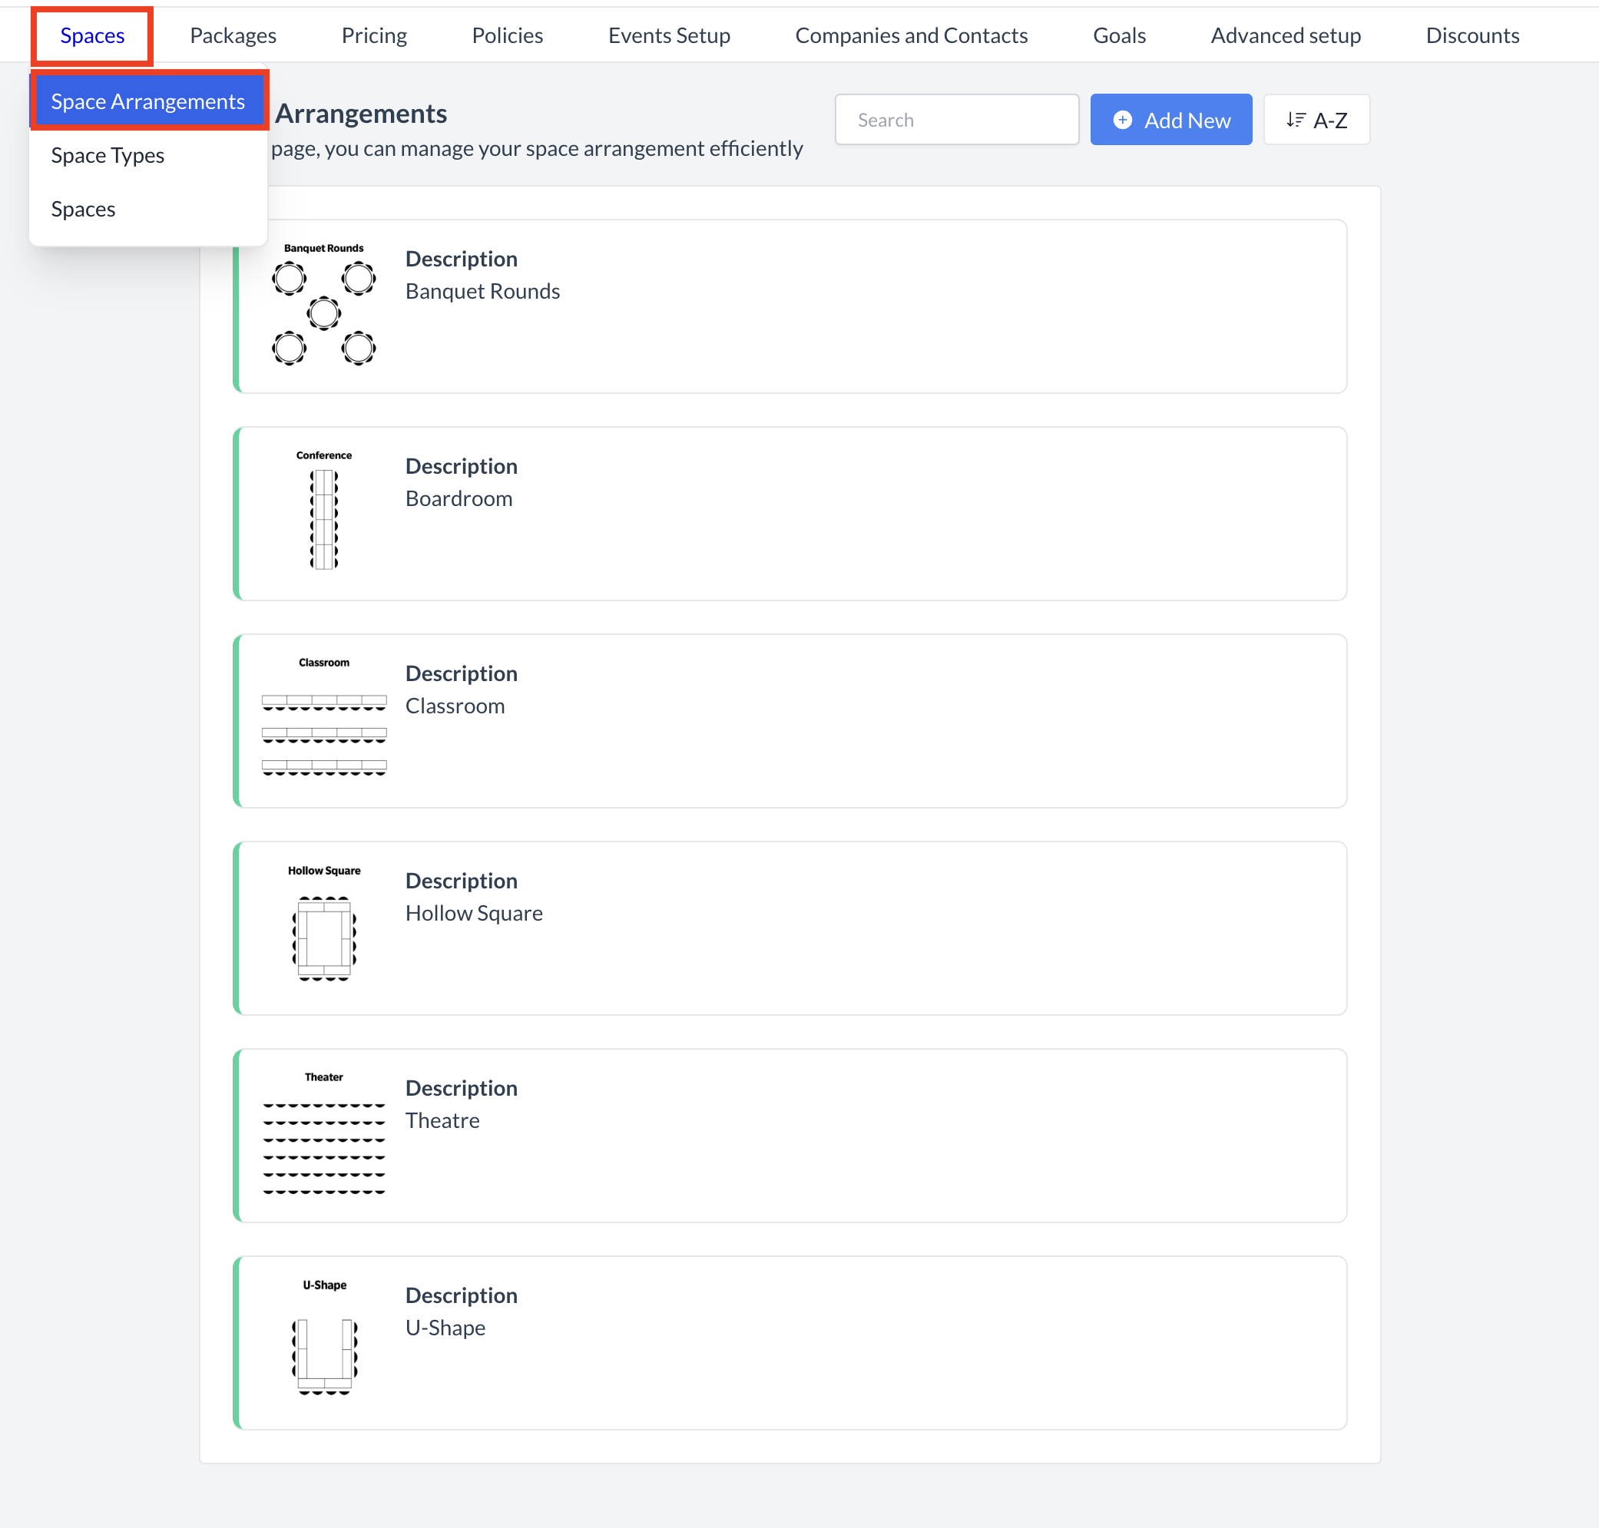
Task: Click the sort icon beside A-Z
Action: click(x=1295, y=120)
